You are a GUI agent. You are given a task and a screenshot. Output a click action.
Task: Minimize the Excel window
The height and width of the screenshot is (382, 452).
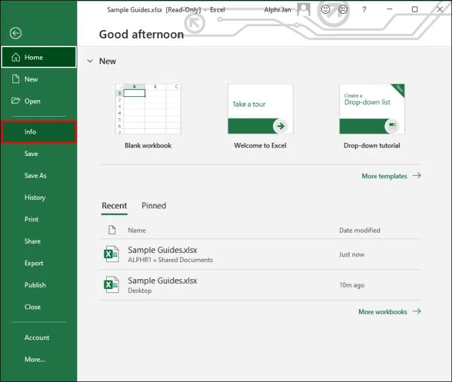coord(390,9)
